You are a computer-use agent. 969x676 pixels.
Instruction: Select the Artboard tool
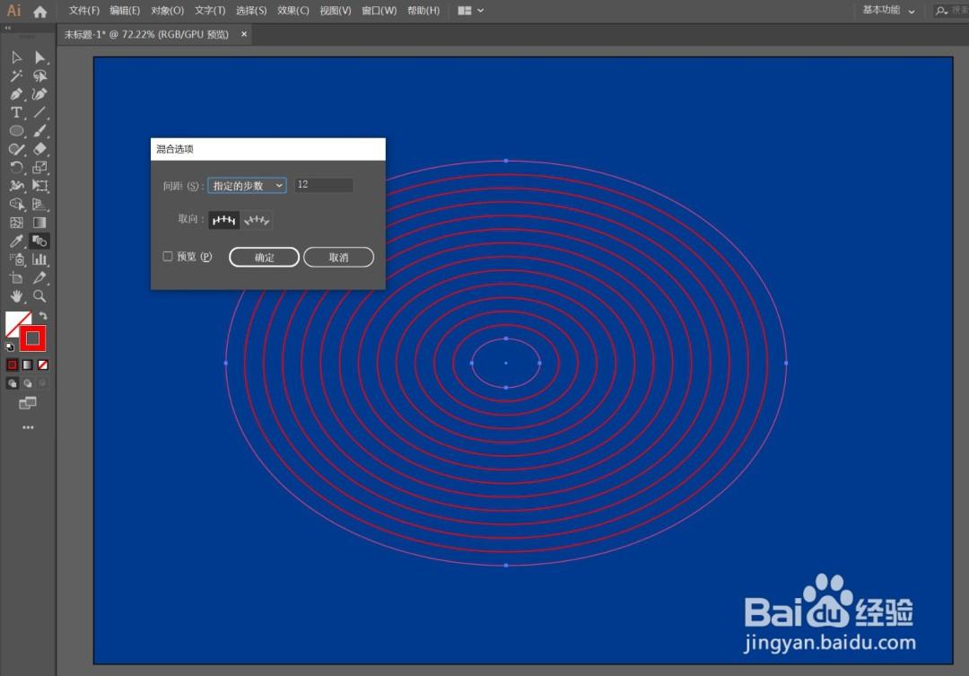(17, 277)
